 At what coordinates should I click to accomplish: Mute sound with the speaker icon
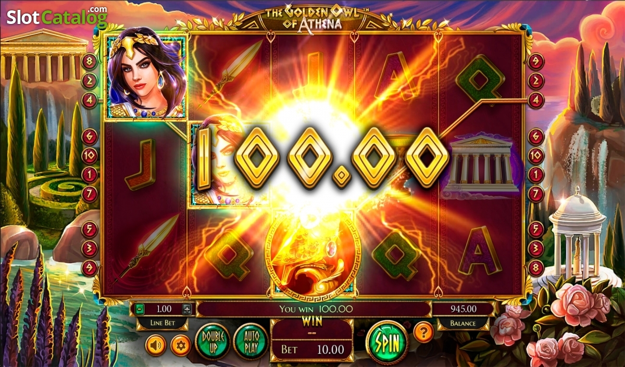tap(155, 345)
